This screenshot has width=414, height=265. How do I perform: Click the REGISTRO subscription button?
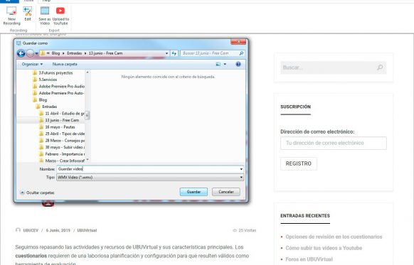(x=299, y=163)
